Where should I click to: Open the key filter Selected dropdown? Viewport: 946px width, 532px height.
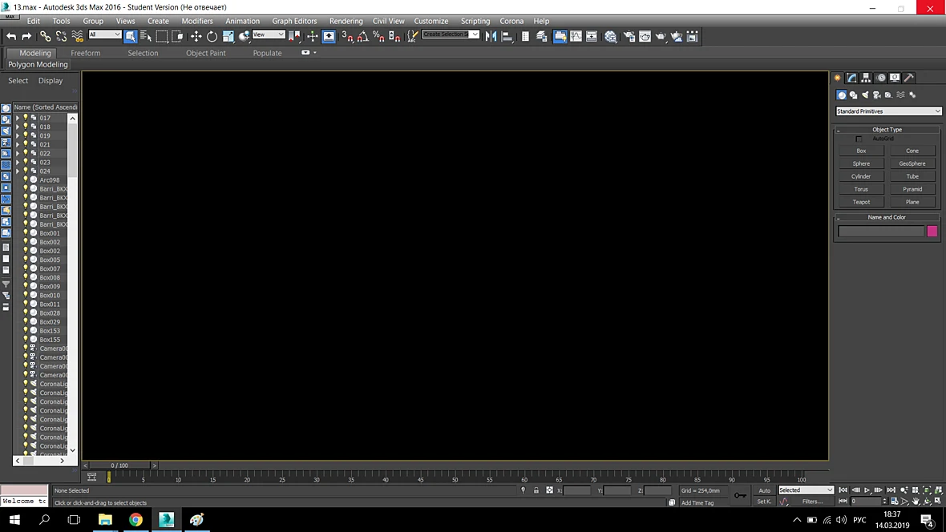click(x=806, y=490)
